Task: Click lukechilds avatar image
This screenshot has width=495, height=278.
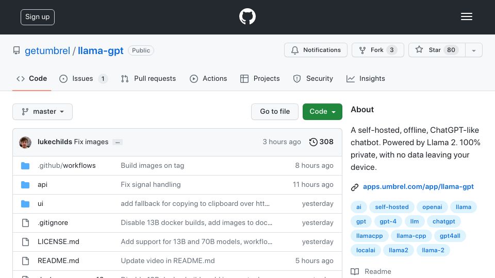Action: tap(25, 142)
